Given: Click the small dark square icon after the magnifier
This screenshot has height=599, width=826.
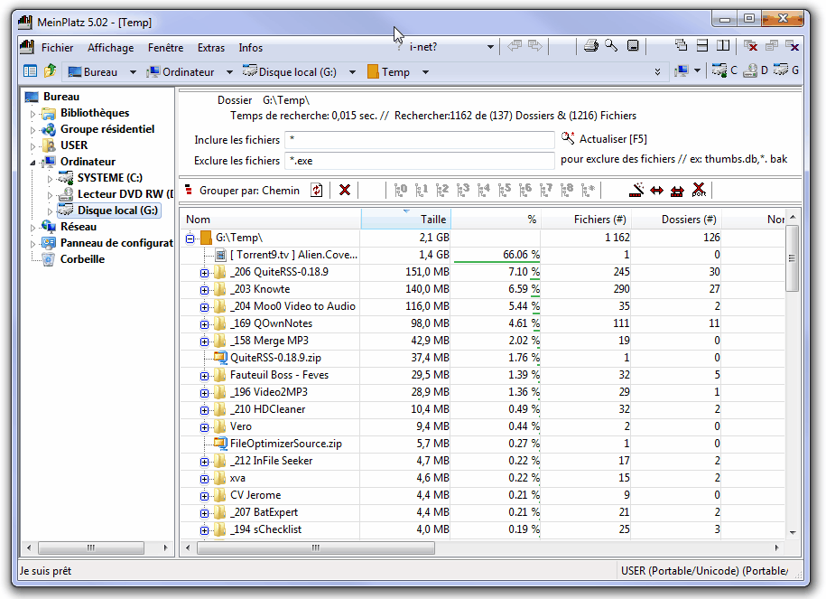Looking at the screenshot, I should (633, 46).
